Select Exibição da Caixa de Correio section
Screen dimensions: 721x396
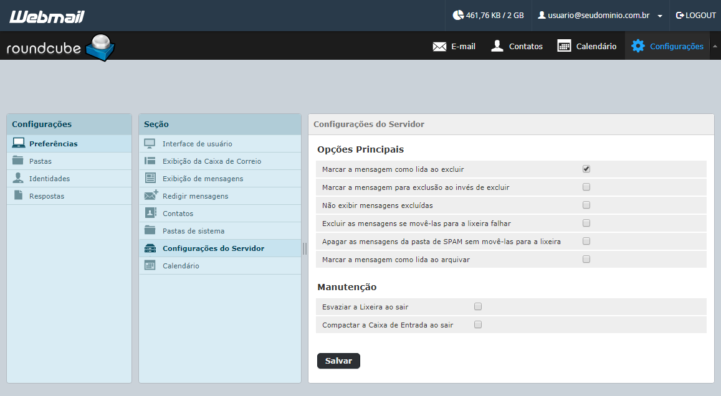220,161
